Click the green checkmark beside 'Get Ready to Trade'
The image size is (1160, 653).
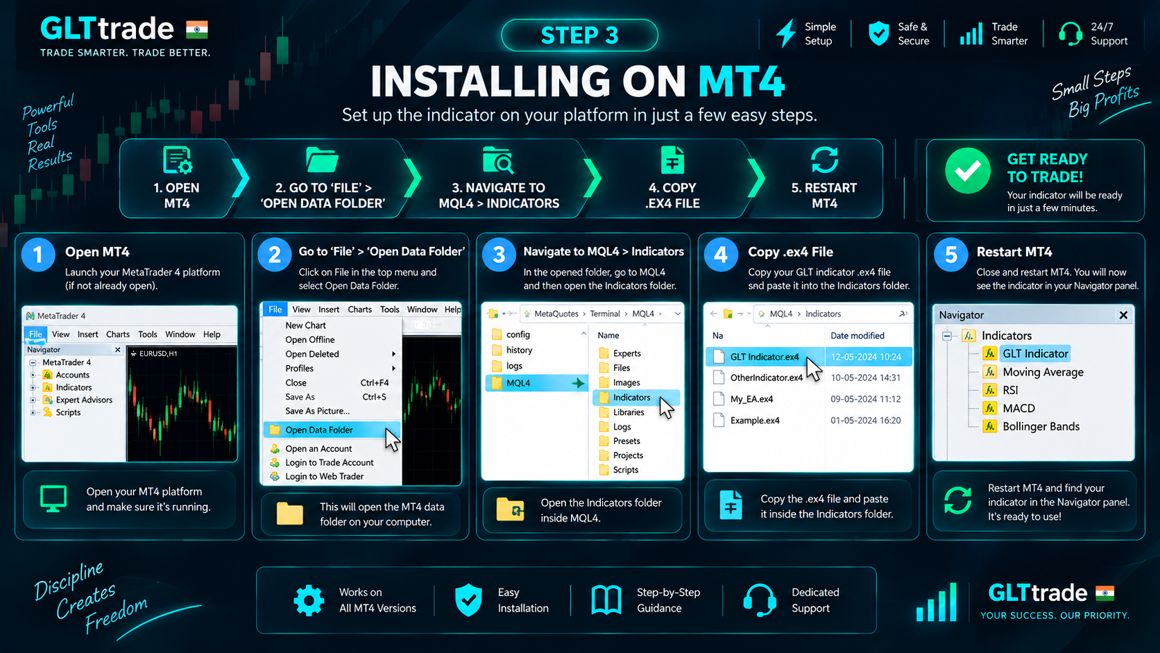click(967, 171)
